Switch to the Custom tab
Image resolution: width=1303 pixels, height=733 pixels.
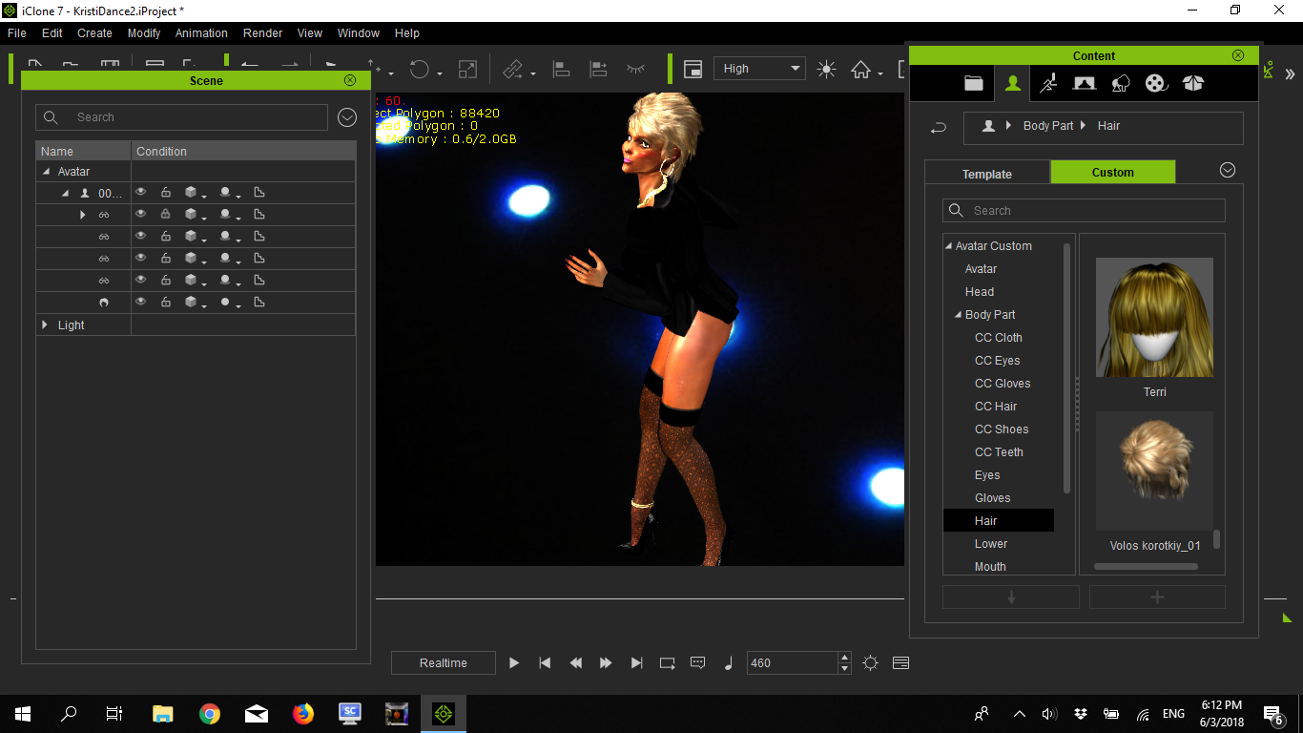(1113, 172)
